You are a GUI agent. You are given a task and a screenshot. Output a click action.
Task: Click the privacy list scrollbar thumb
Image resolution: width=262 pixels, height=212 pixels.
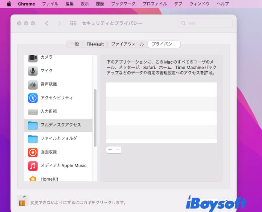[x=95, y=118]
